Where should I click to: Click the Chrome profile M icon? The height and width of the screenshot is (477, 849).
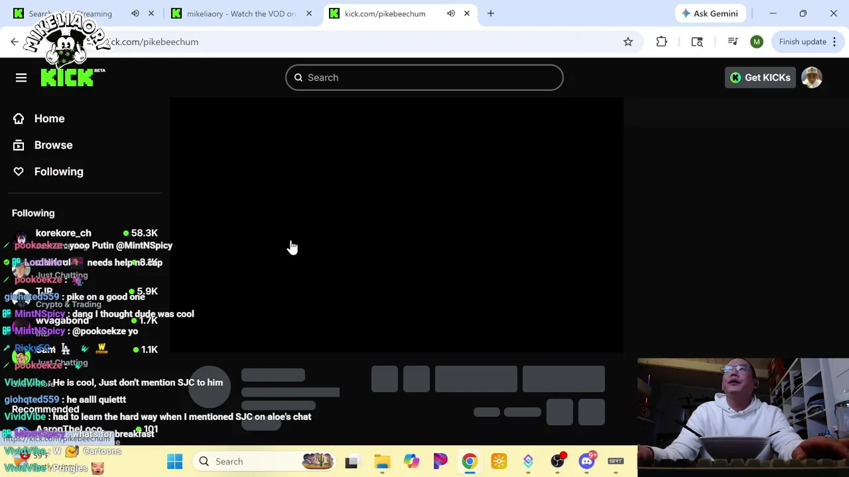pos(757,42)
